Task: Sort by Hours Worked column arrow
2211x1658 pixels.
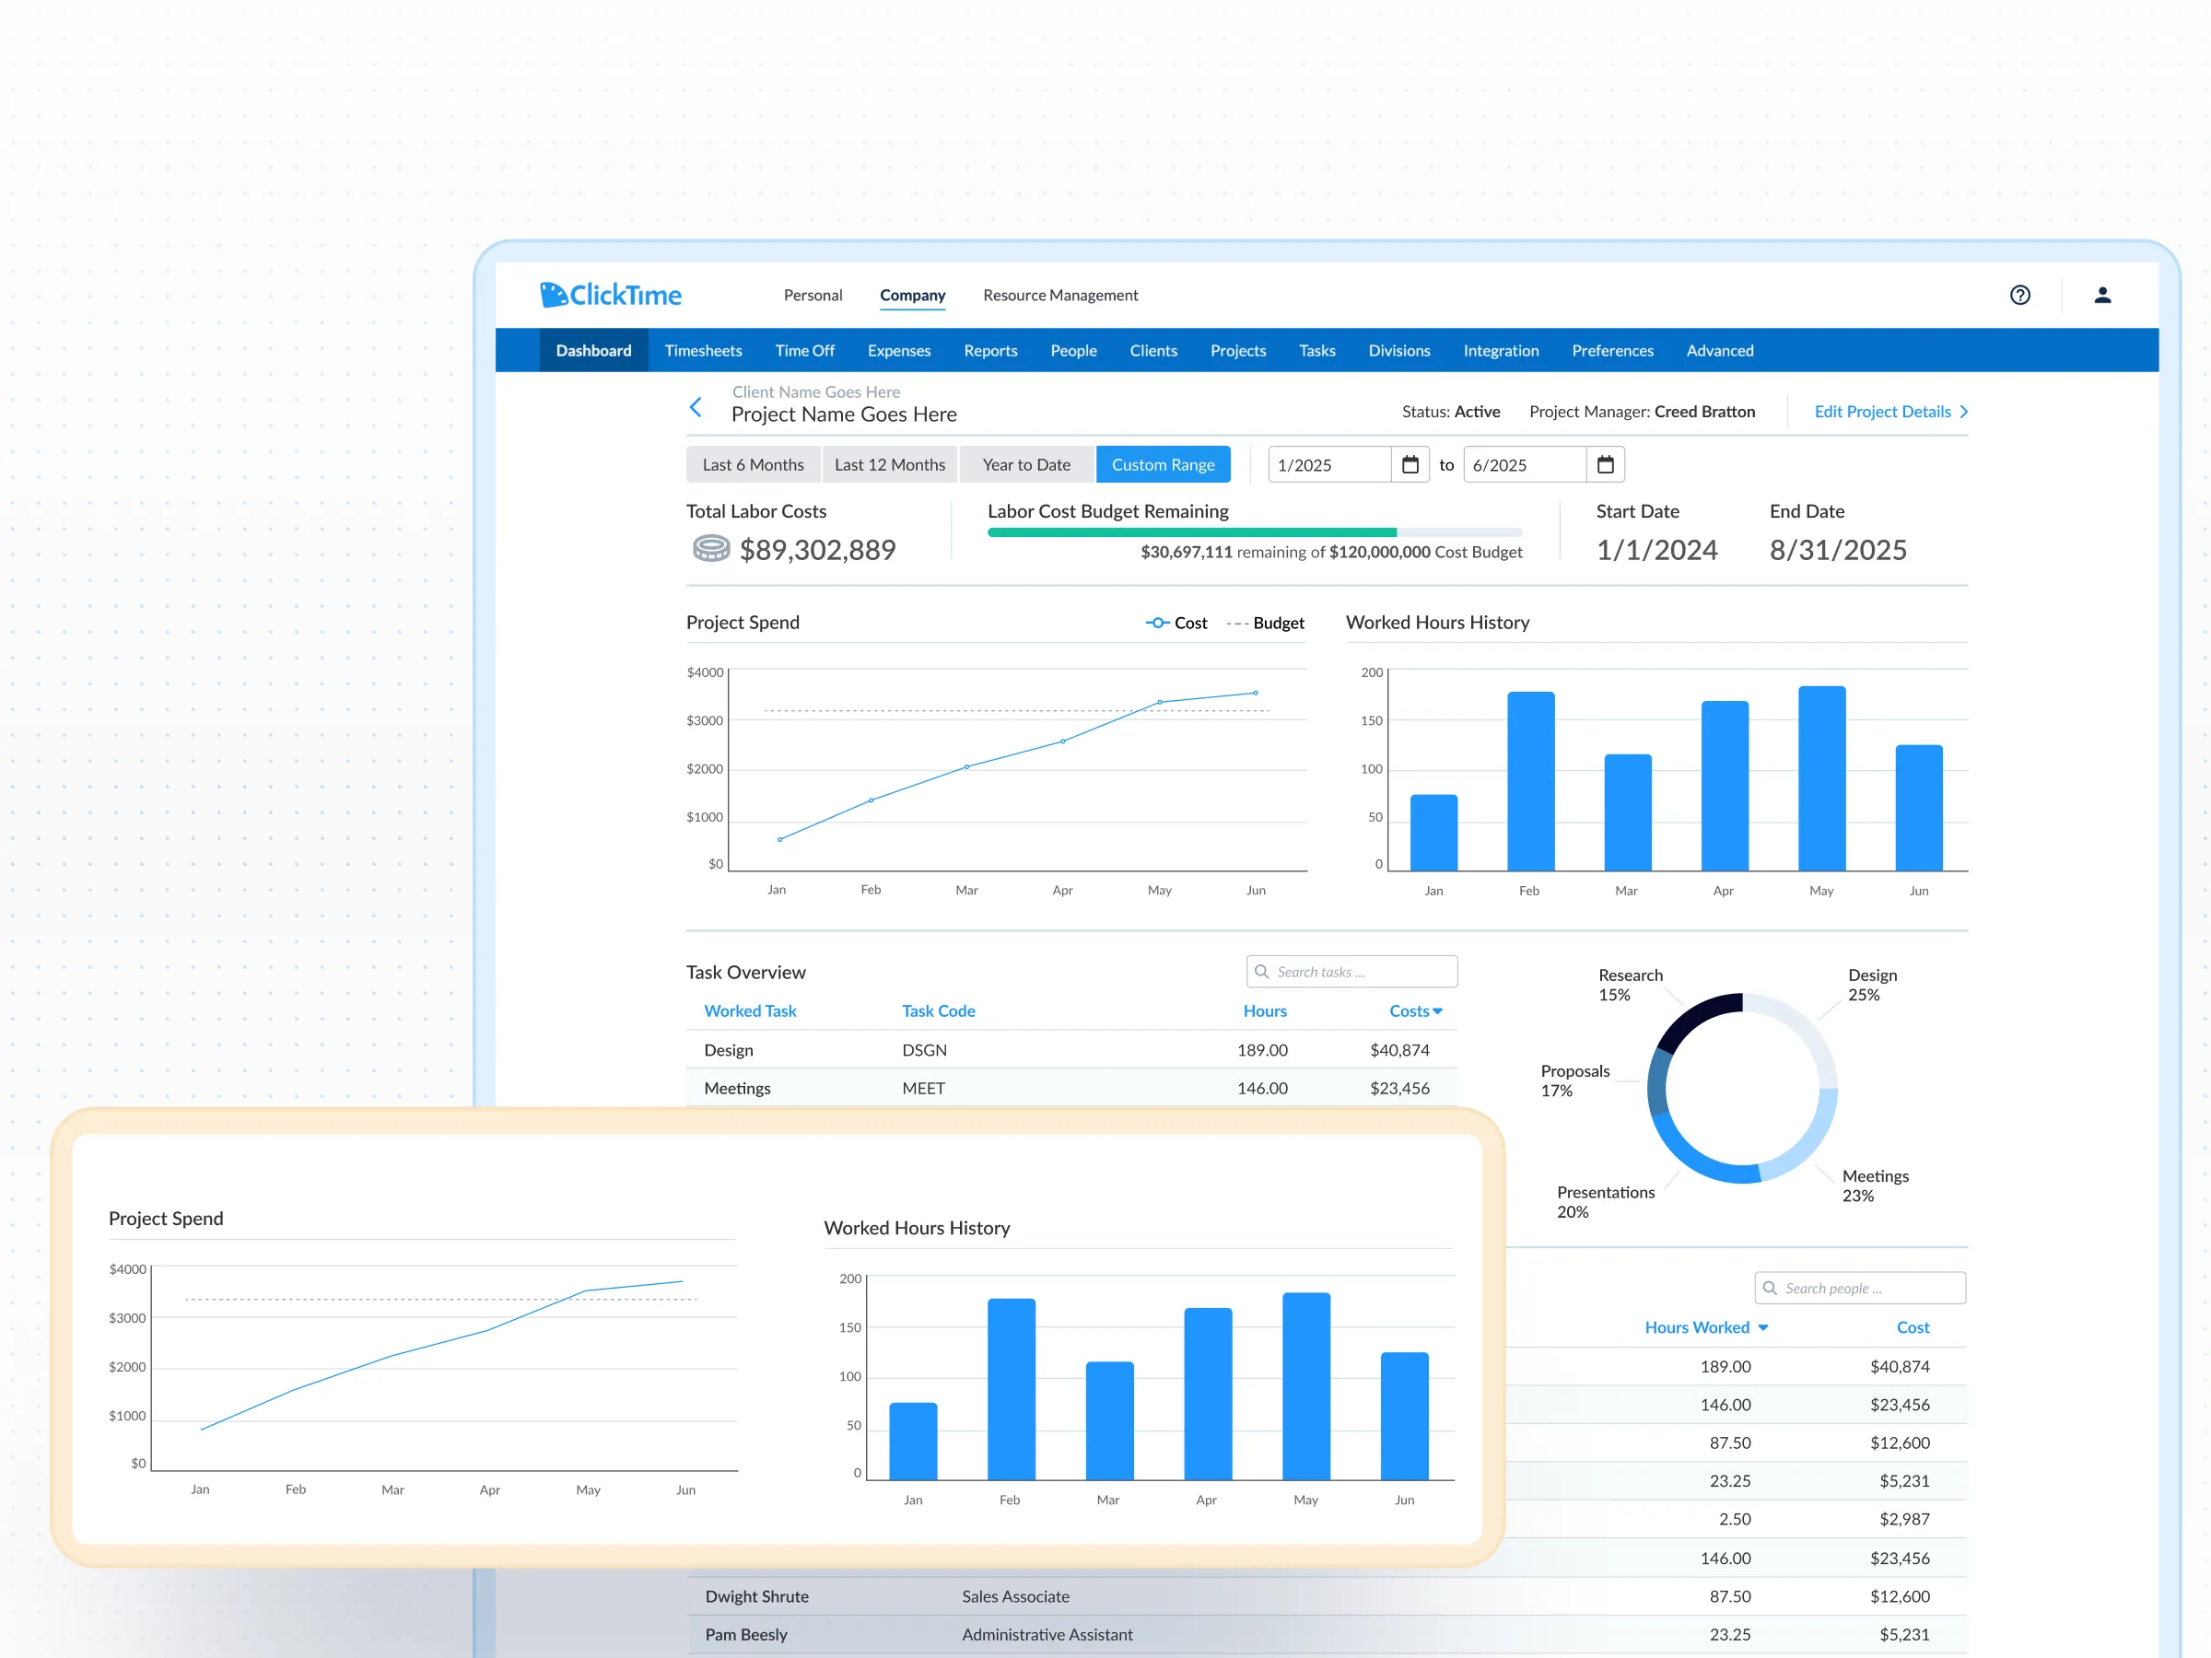Action: 1763,1327
